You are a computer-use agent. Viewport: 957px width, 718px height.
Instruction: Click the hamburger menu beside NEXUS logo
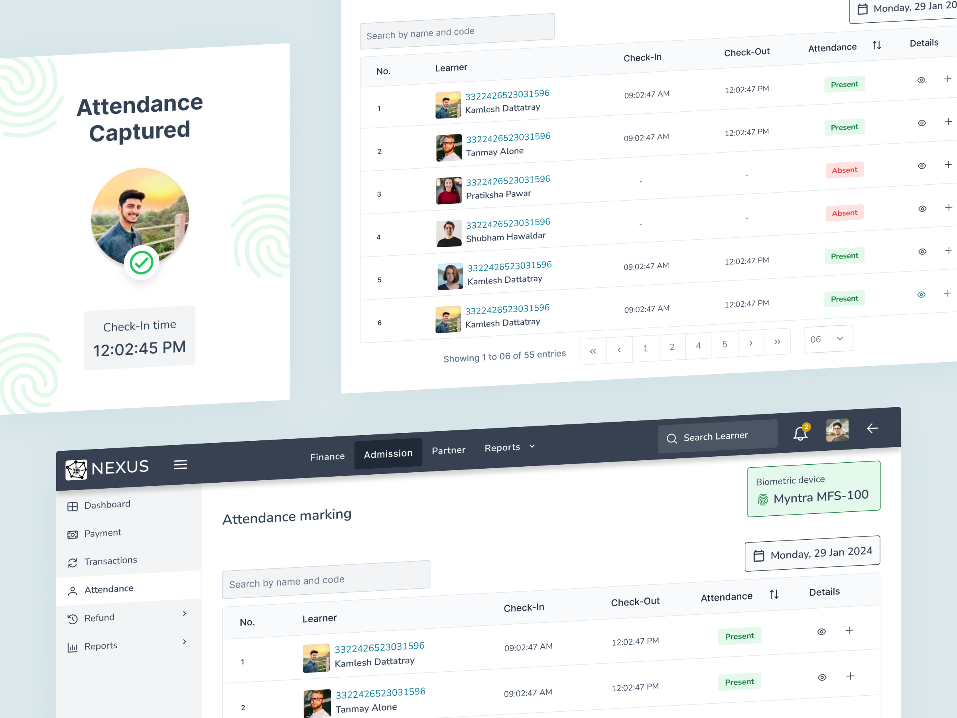pos(180,464)
